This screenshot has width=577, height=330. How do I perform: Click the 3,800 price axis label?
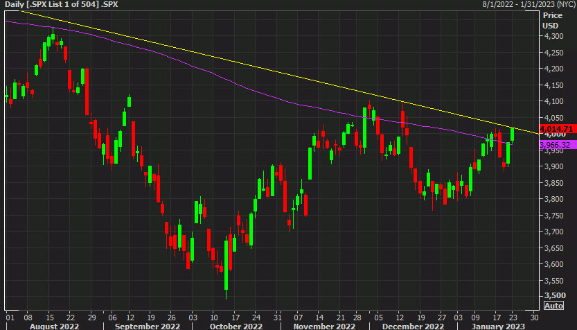point(554,199)
